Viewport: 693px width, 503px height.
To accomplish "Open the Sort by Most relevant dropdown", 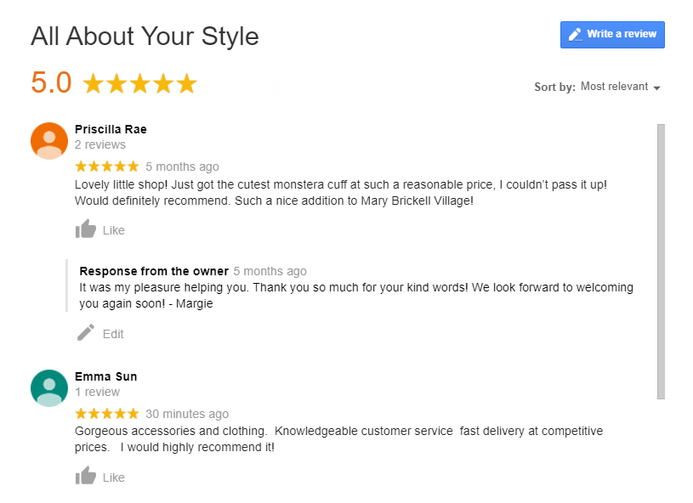I will pyautogui.click(x=614, y=87).
